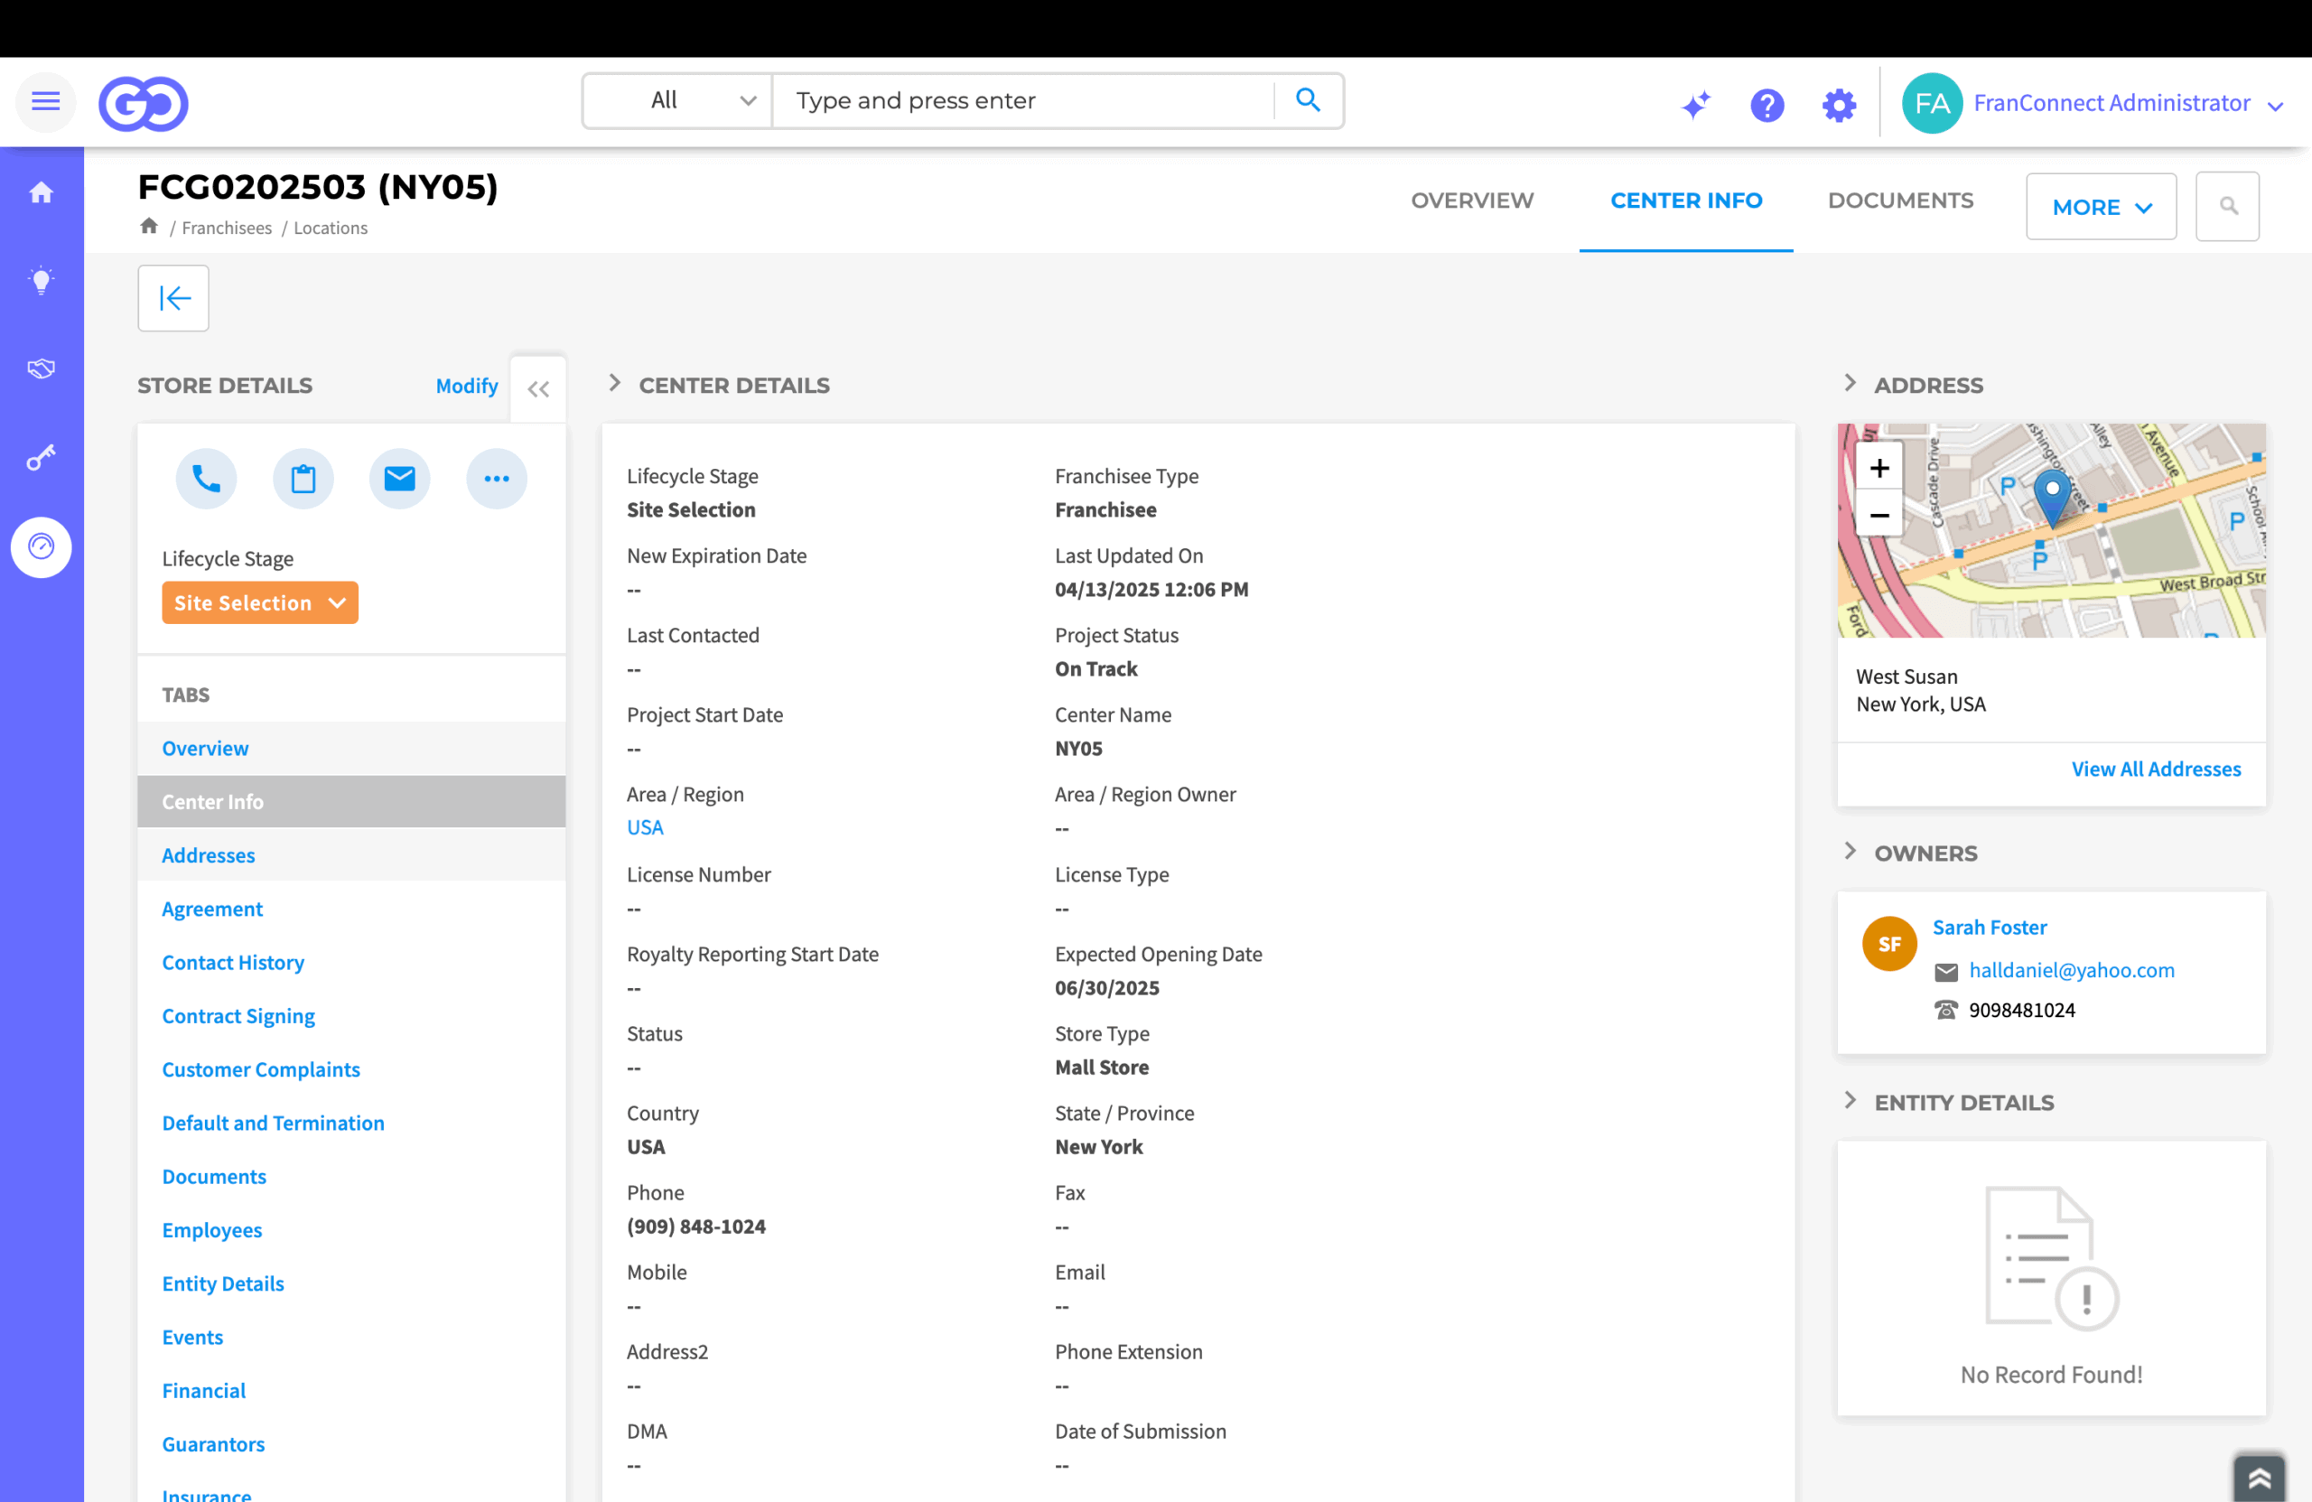Collapse the Center Details section chevron

pyautogui.click(x=614, y=384)
